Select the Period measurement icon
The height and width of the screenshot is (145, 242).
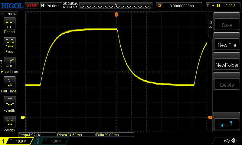(x=9, y=24)
